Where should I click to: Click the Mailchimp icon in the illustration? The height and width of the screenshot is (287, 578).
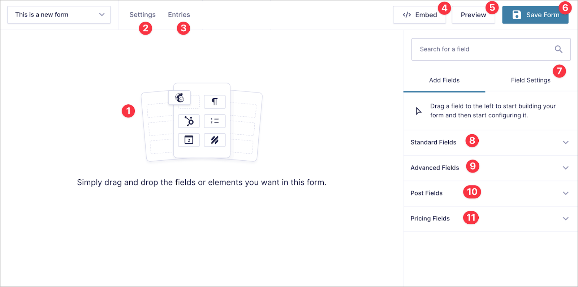(x=179, y=97)
